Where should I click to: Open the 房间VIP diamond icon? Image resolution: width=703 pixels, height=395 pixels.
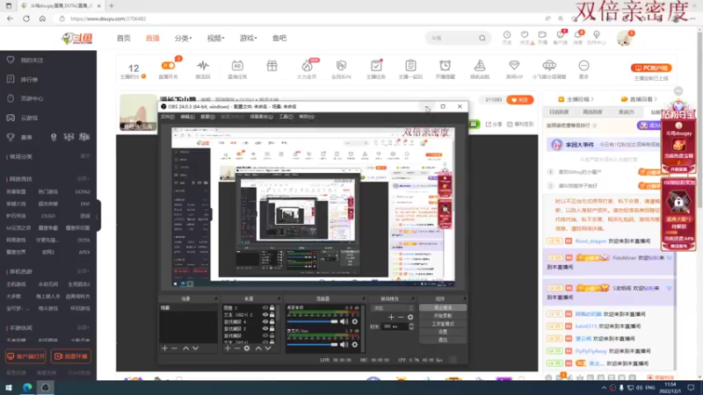pyautogui.click(x=514, y=66)
